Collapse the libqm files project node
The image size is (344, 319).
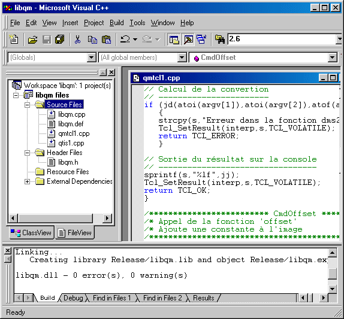16,95
